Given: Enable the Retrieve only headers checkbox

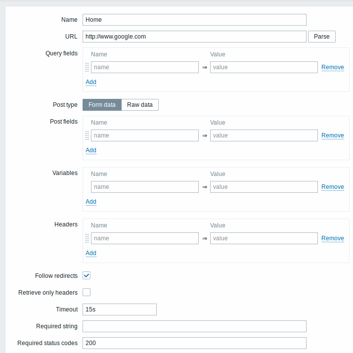Looking at the screenshot, I should [87, 292].
